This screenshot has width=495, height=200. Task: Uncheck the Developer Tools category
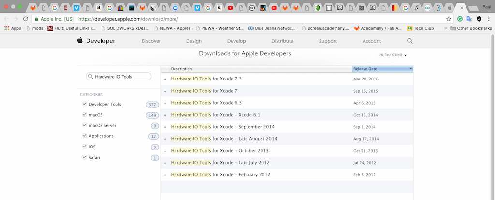[84, 104]
